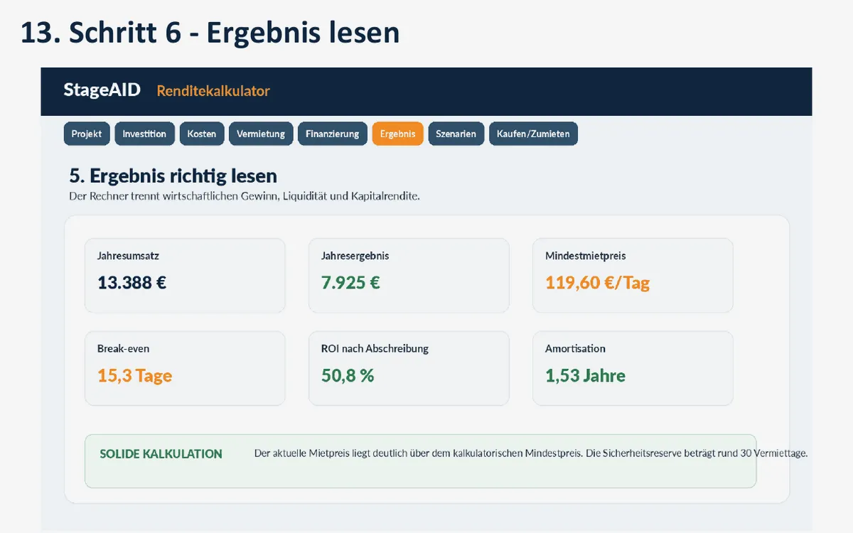Click the Amortisation card label

(x=575, y=349)
